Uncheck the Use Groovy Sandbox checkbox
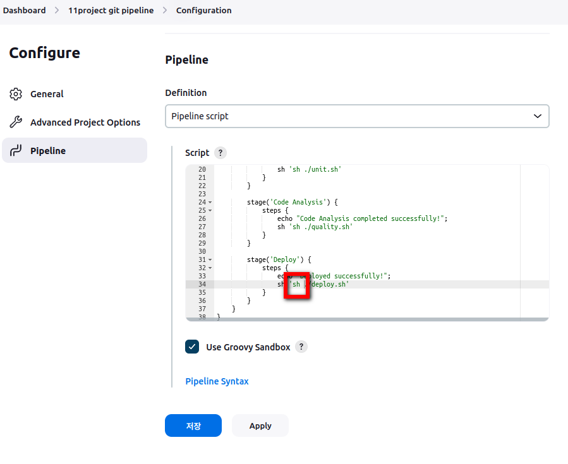 tap(192, 347)
